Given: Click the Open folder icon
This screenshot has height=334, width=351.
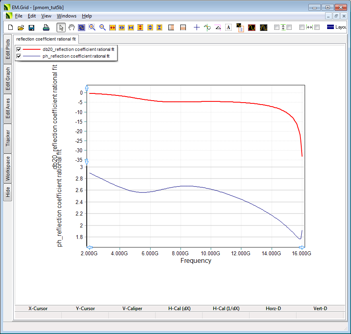Looking at the screenshot, I should click(x=21, y=27).
